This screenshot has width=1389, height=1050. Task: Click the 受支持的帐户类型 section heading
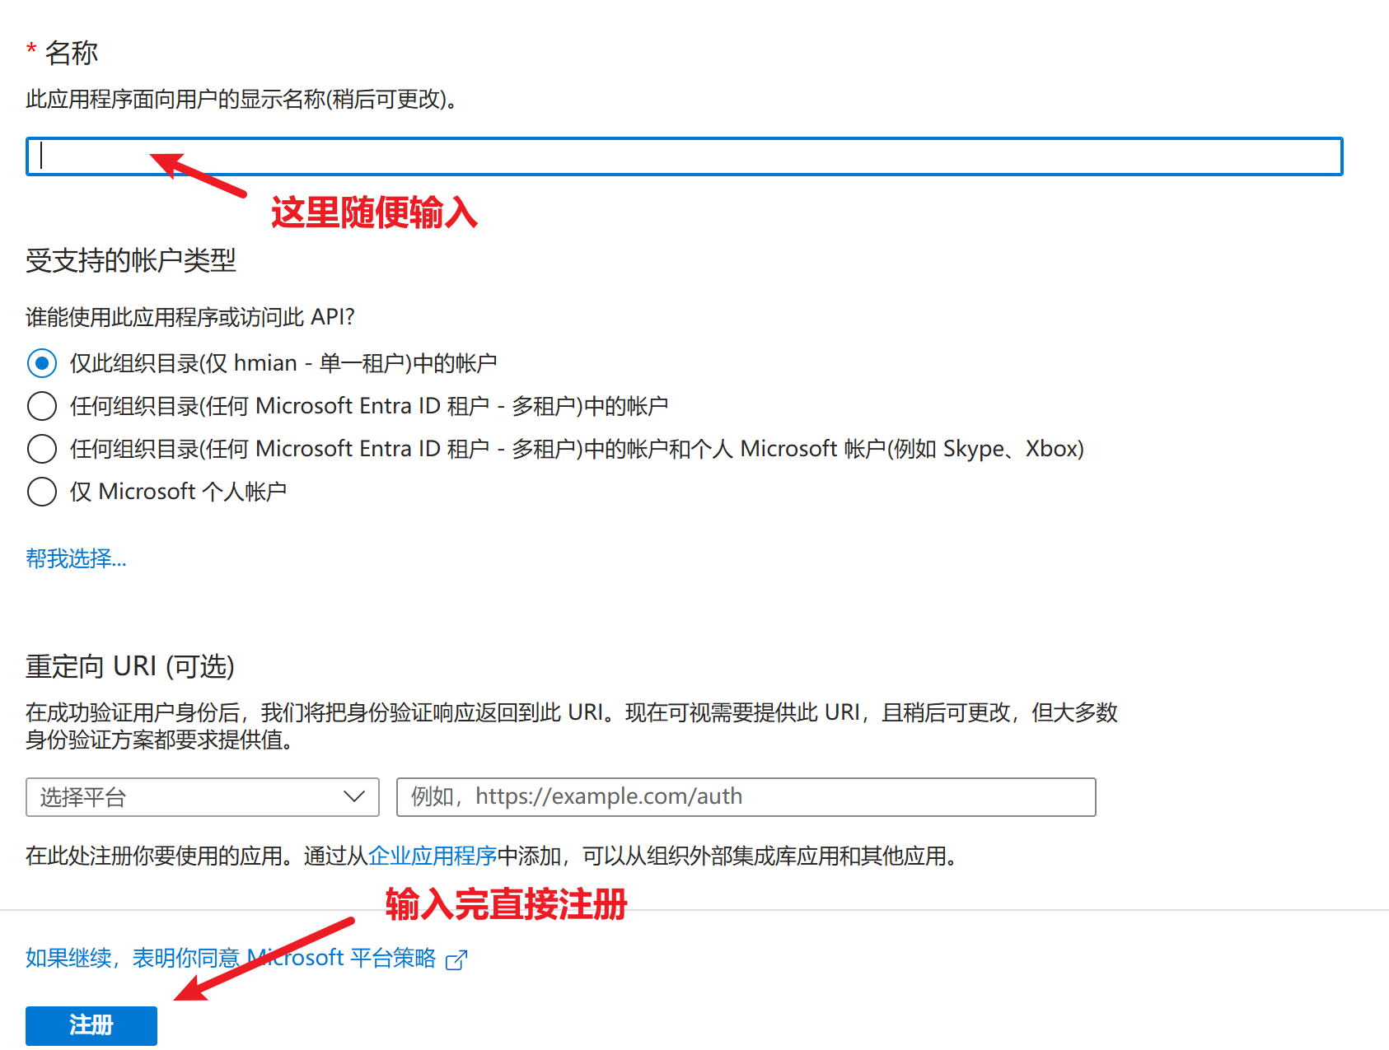point(131,261)
